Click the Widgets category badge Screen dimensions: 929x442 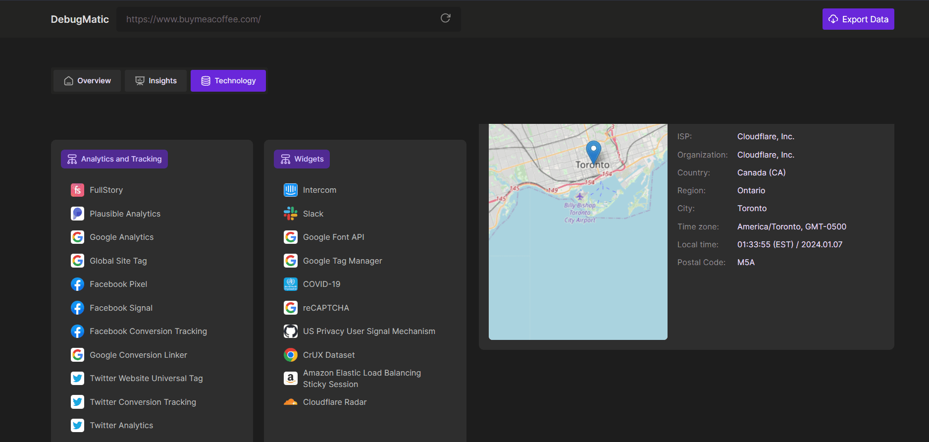[302, 159]
